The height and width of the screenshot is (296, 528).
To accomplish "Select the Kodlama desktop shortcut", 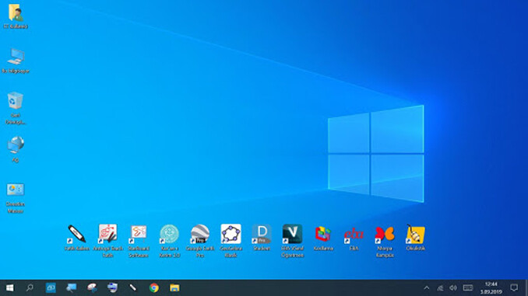I will click(323, 234).
